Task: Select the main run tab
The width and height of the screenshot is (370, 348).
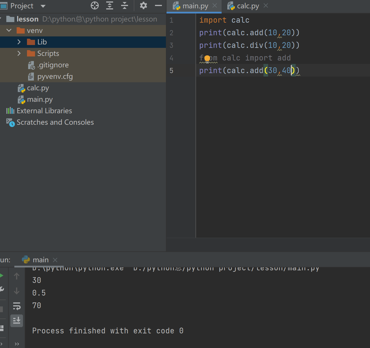Action: pyautogui.click(x=40, y=260)
